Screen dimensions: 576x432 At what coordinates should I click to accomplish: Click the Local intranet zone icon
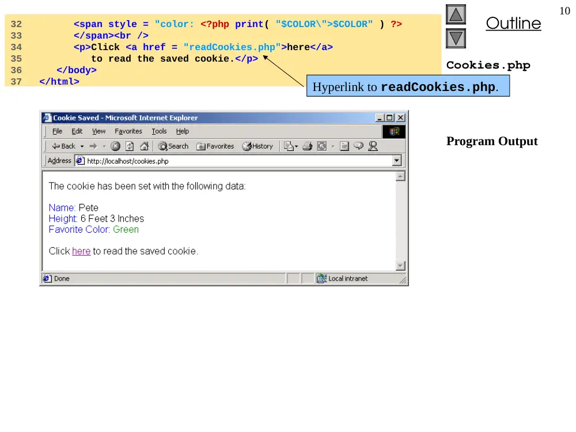pos(322,278)
